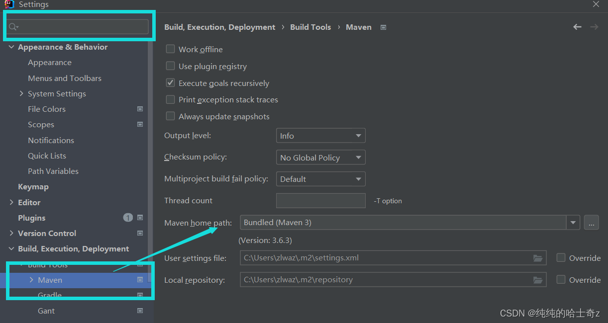Open the Notifications settings page

[x=51, y=140]
